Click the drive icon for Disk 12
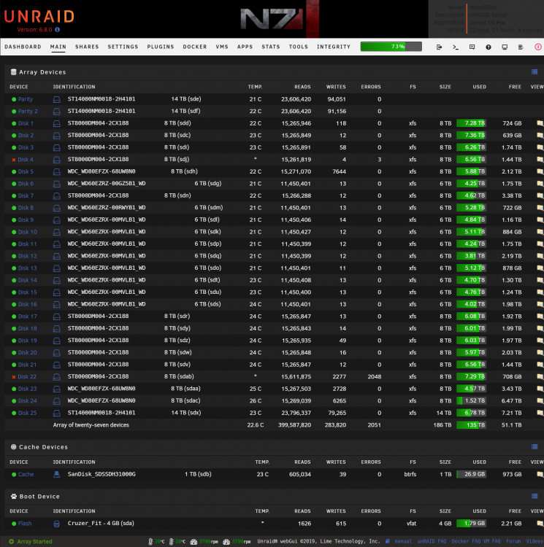 56,257
